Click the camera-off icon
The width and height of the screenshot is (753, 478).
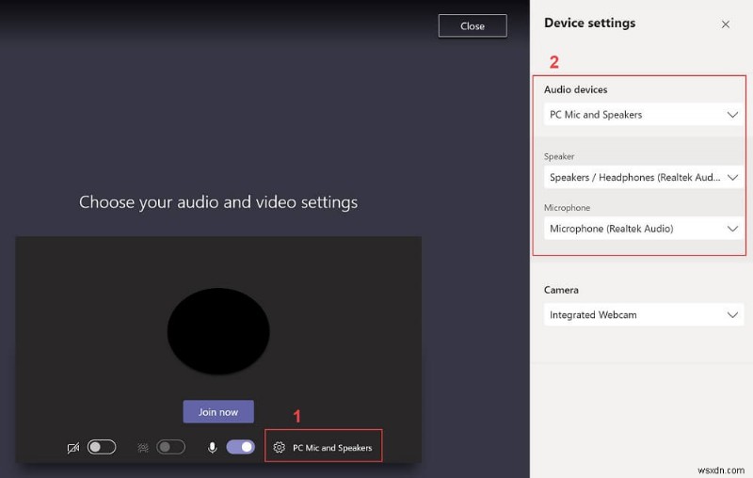pyautogui.click(x=73, y=448)
